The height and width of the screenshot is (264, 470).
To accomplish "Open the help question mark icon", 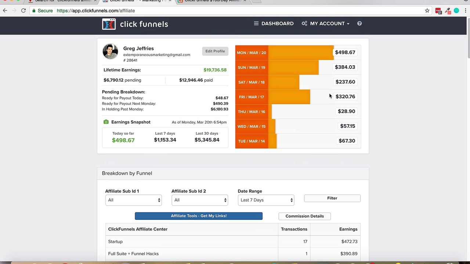I will (x=359, y=23).
